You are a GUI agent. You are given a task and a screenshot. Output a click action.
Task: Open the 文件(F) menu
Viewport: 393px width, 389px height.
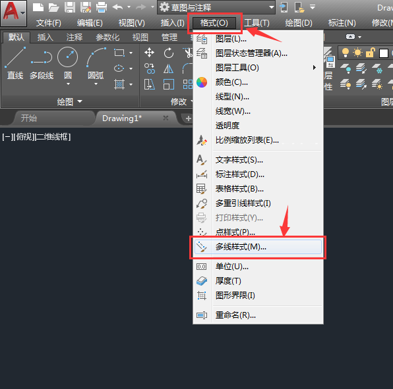click(49, 23)
